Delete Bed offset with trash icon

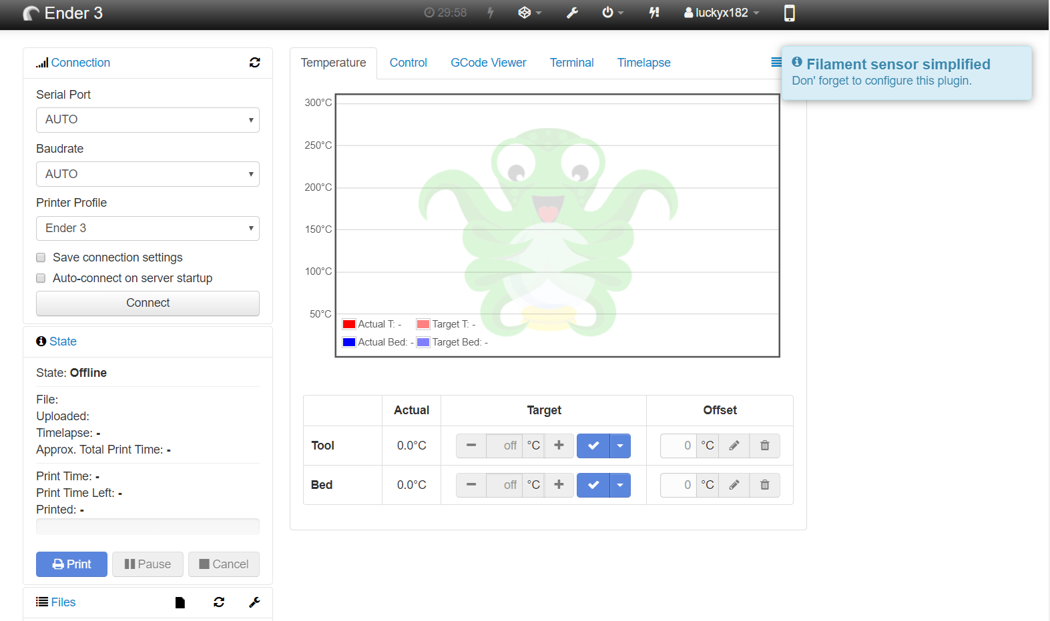[765, 485]
